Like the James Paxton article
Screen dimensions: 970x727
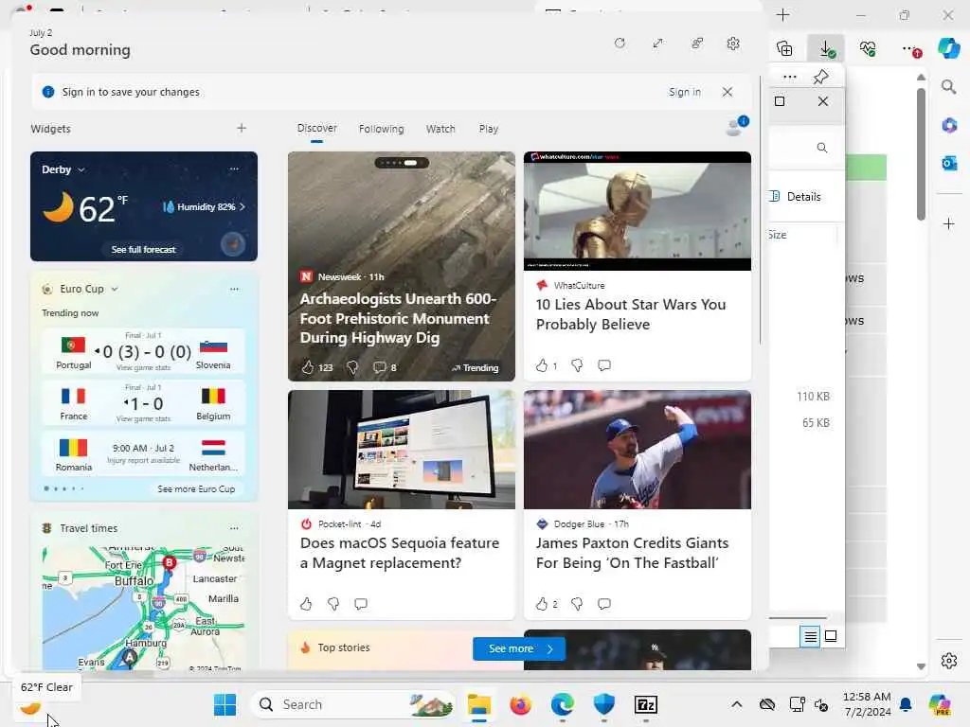[x=542, y=604]
